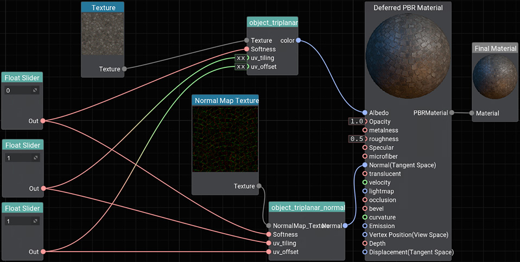Select the NormalMap_Texture input port
This screenshot has width=520, height=262.
268,226
